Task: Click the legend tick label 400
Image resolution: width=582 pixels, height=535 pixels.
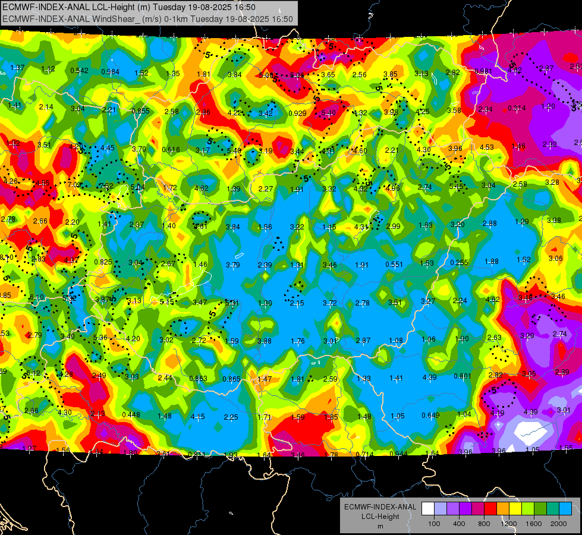Action: point(459,524)
